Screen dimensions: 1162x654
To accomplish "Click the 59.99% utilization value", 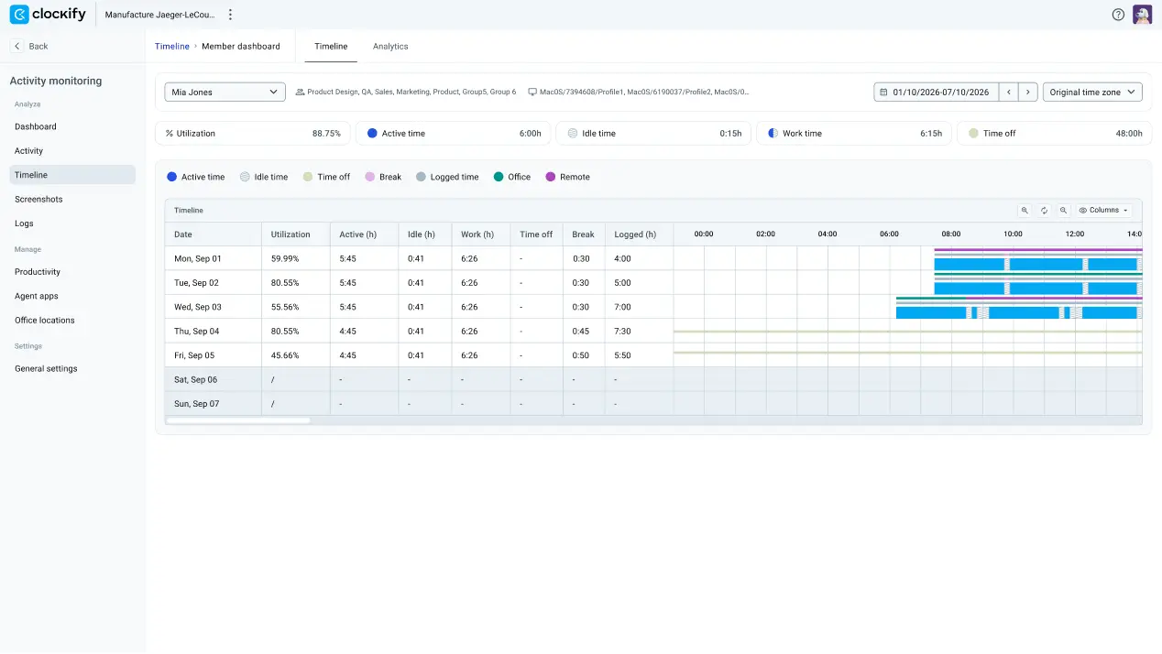I will pyautogui.click(x=285, y=258).
